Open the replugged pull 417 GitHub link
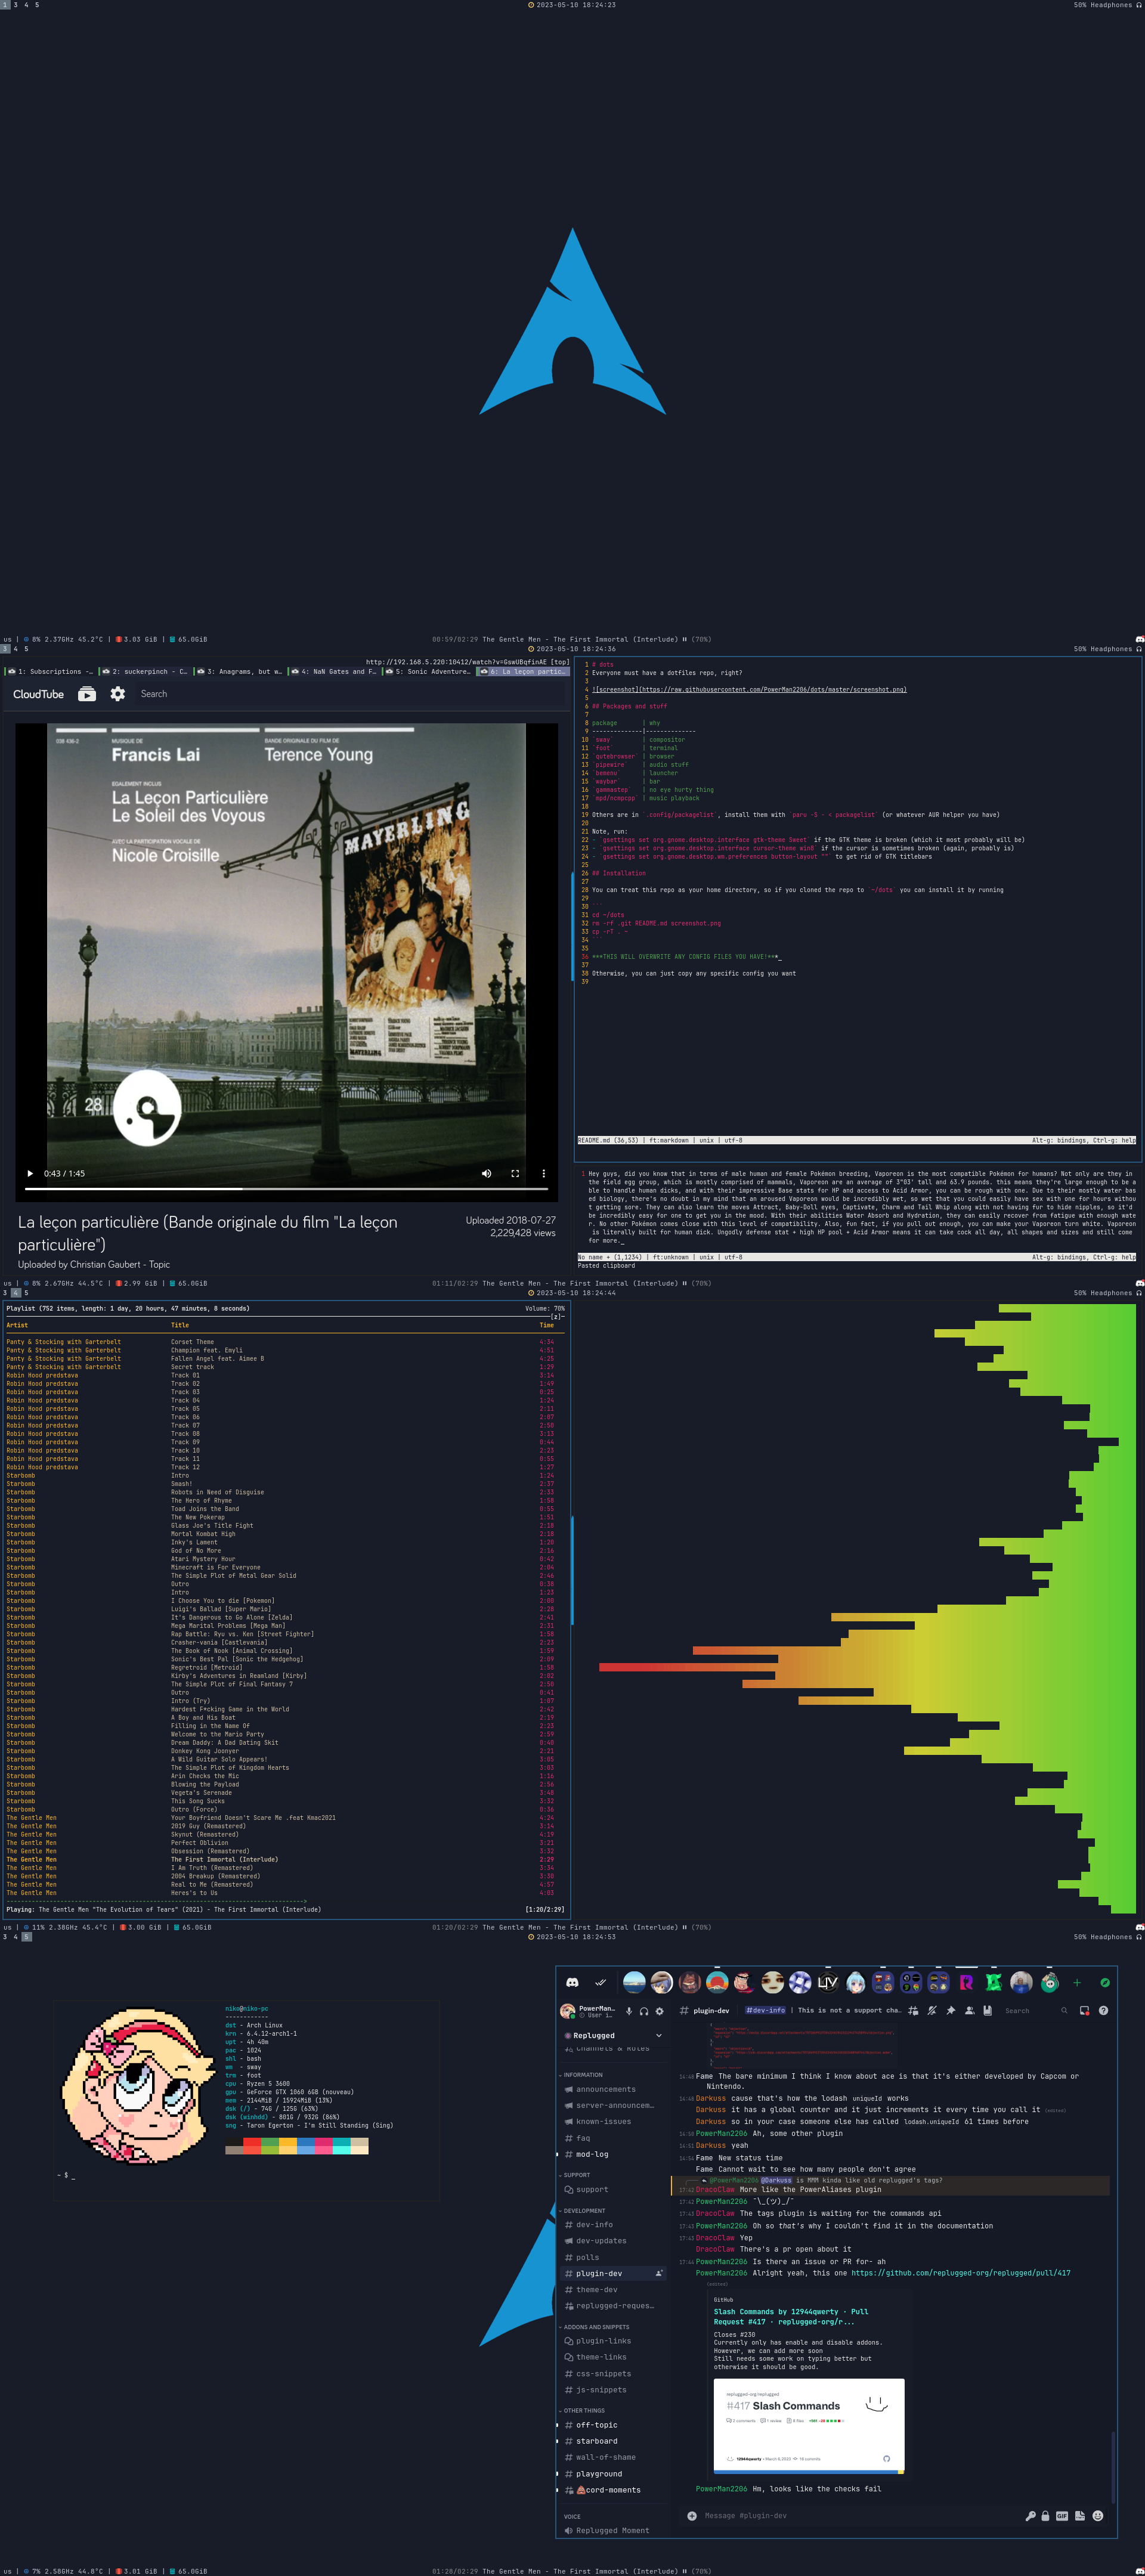 960,2273
